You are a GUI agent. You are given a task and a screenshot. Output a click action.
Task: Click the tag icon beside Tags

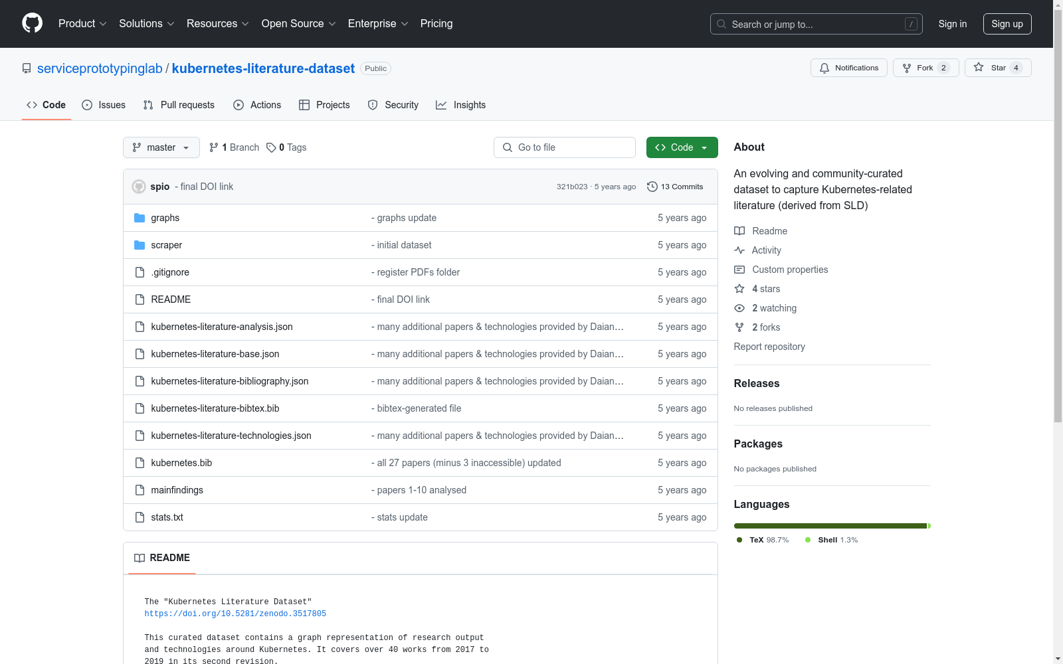pos(271,147)
